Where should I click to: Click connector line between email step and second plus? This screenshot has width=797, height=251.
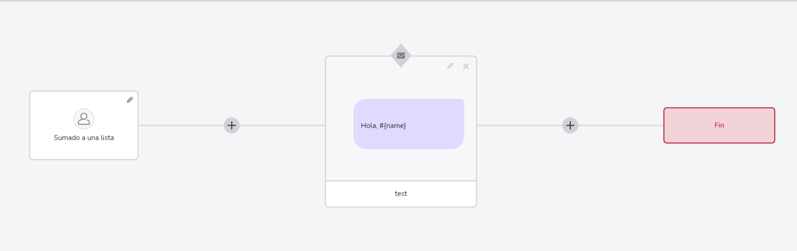[x=519, y=125]
